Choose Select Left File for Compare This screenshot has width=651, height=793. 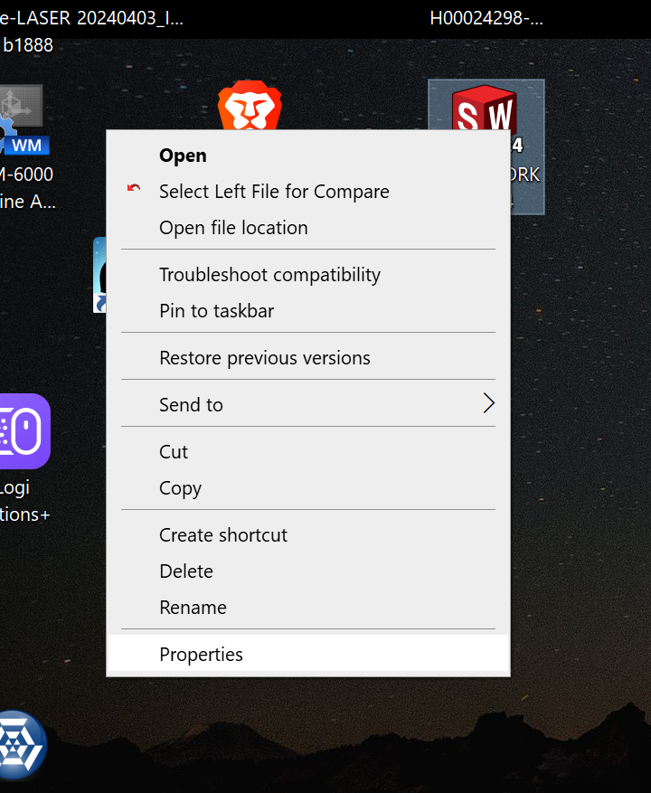coord(274,192)
